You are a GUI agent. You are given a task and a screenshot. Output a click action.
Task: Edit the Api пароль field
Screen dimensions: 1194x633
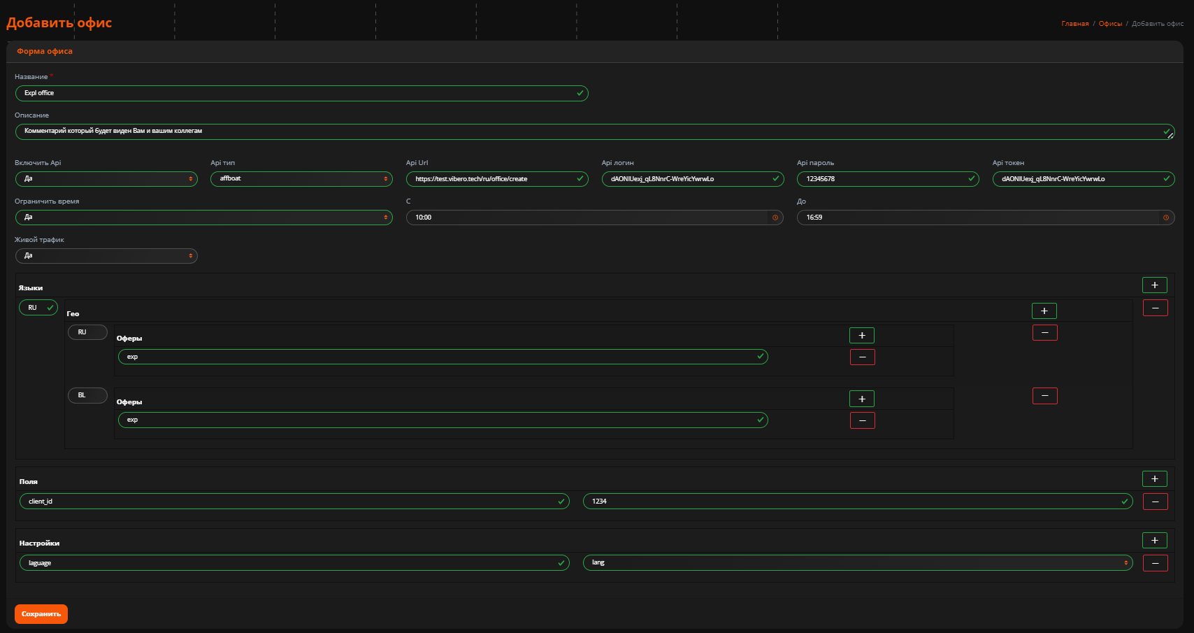pos(888,179)
